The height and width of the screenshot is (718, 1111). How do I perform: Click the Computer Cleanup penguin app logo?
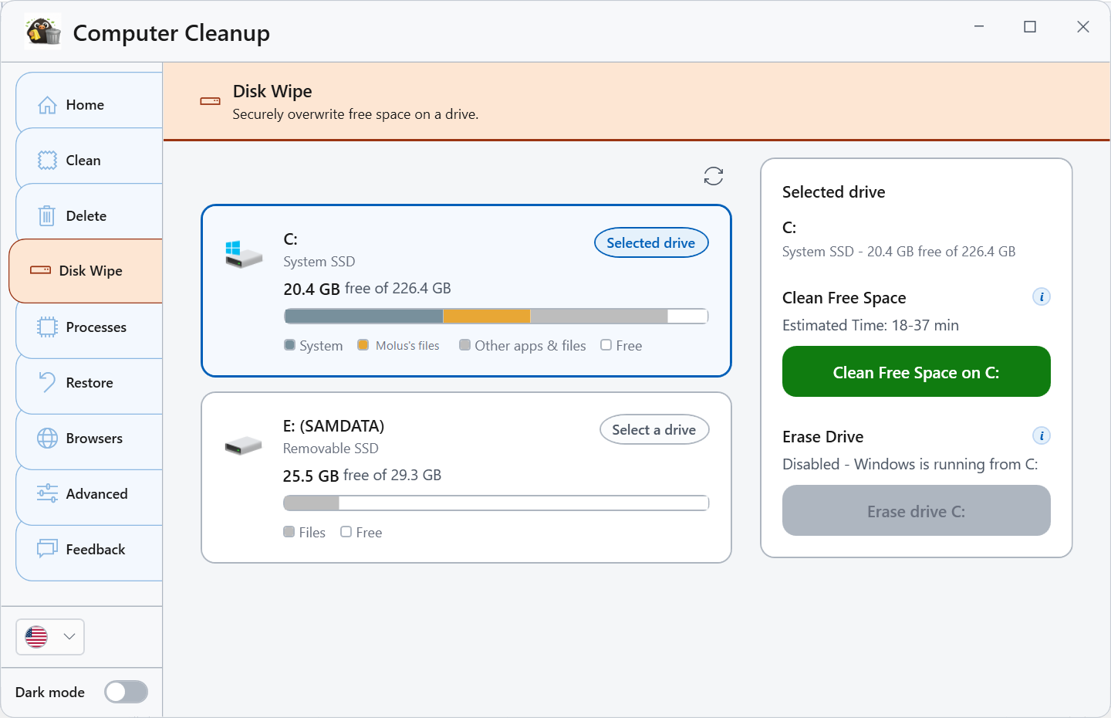[43, 32]
